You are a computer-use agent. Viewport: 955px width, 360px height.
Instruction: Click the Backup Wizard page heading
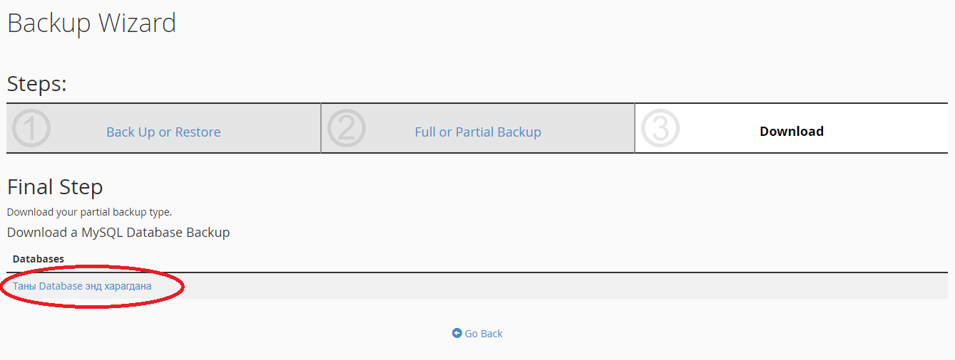pyautogui.click(x=91, y=23)
